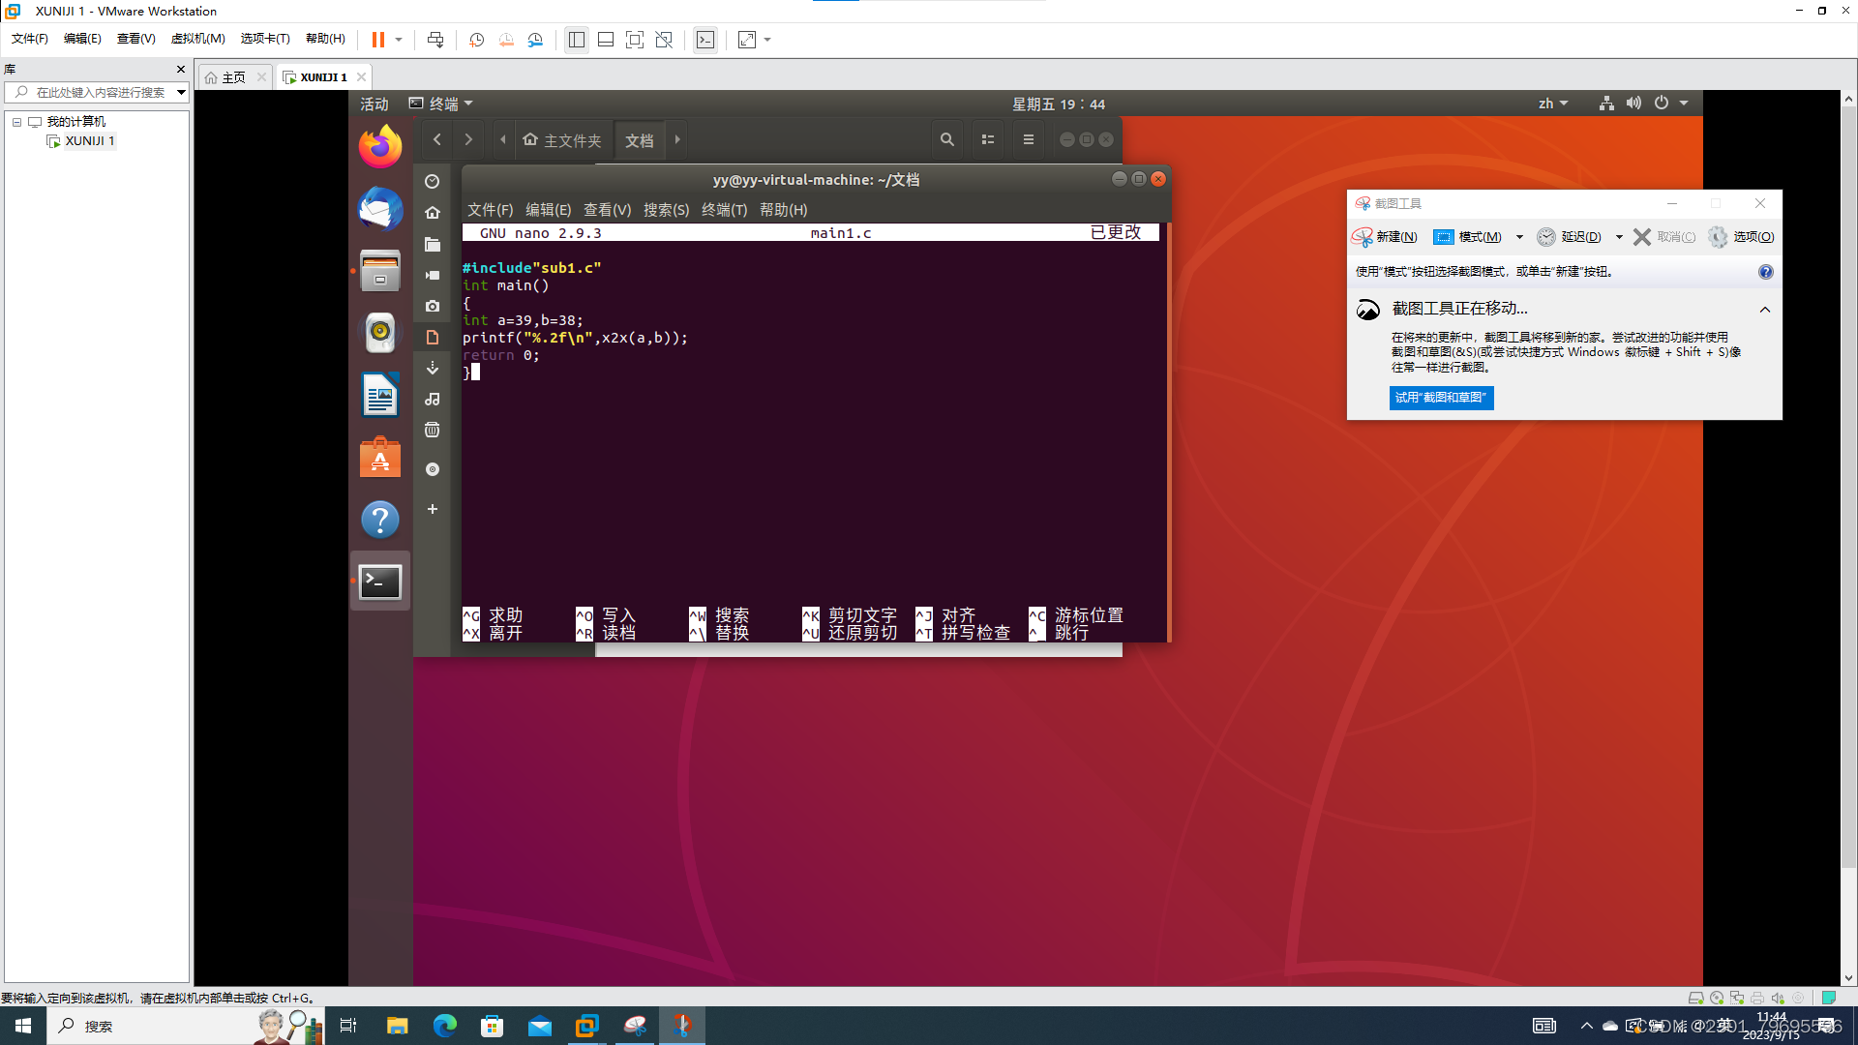
Task: Click the Send Ctrl+Alt+Del toolbar icon
Action: pyautogui.click(x=435, y=40)
